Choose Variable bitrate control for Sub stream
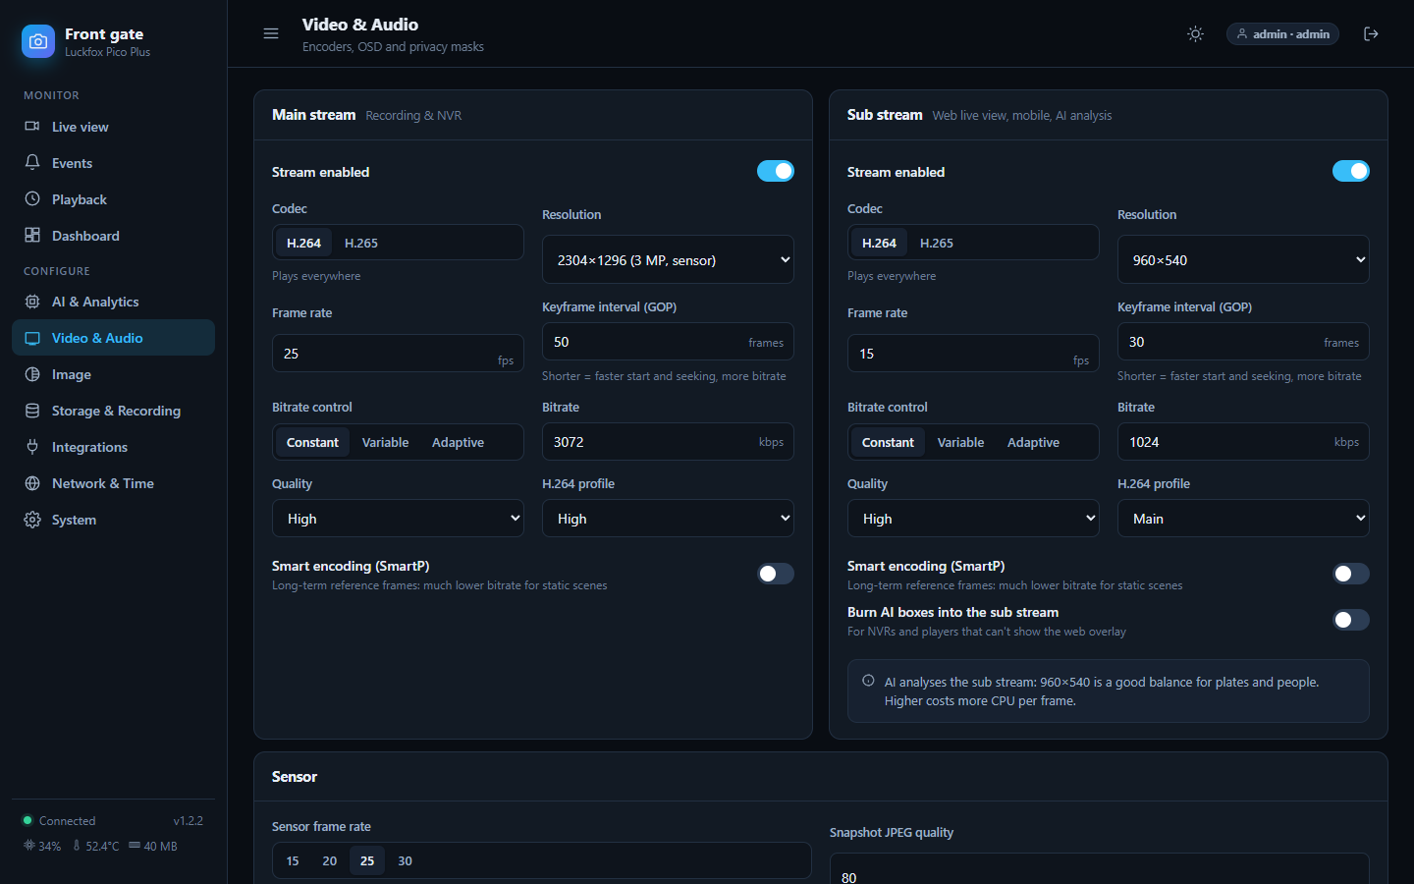1414x884 pixels. [960, 442]
